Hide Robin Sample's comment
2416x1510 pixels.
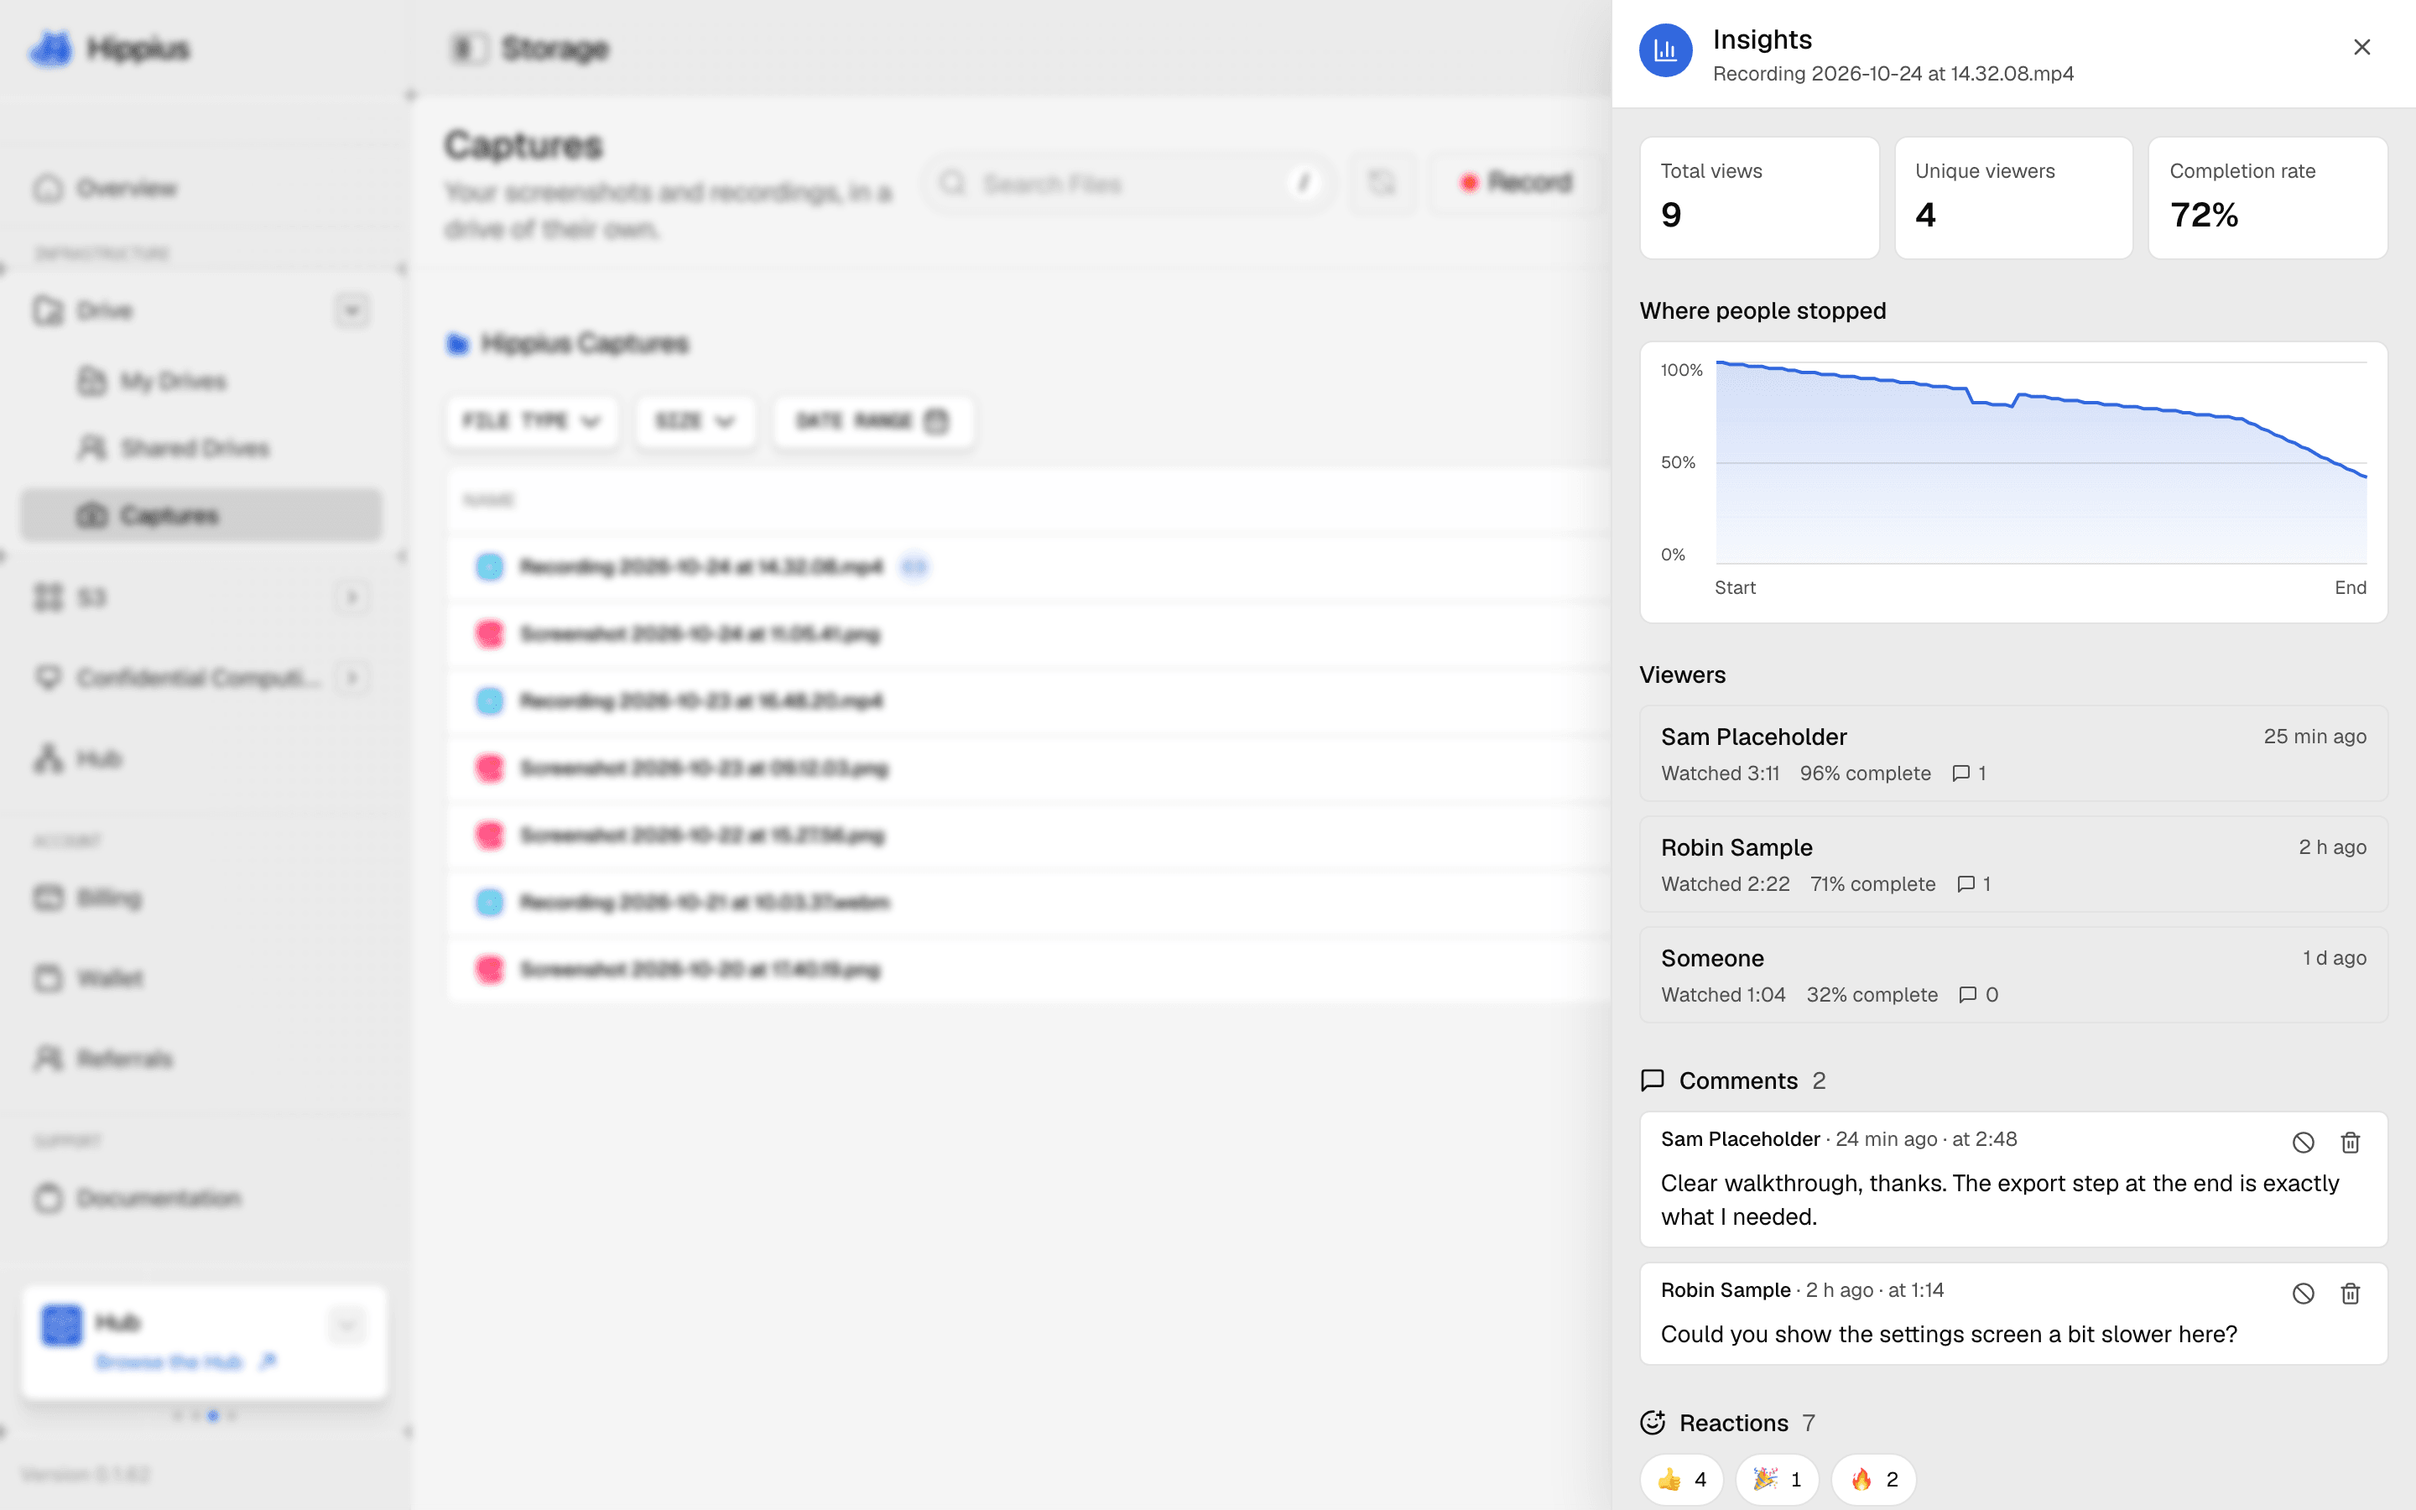click(x=2302, y=1294)
